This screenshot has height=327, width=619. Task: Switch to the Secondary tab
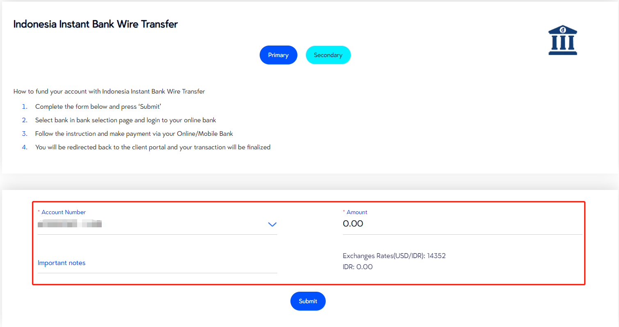[328, 55]
